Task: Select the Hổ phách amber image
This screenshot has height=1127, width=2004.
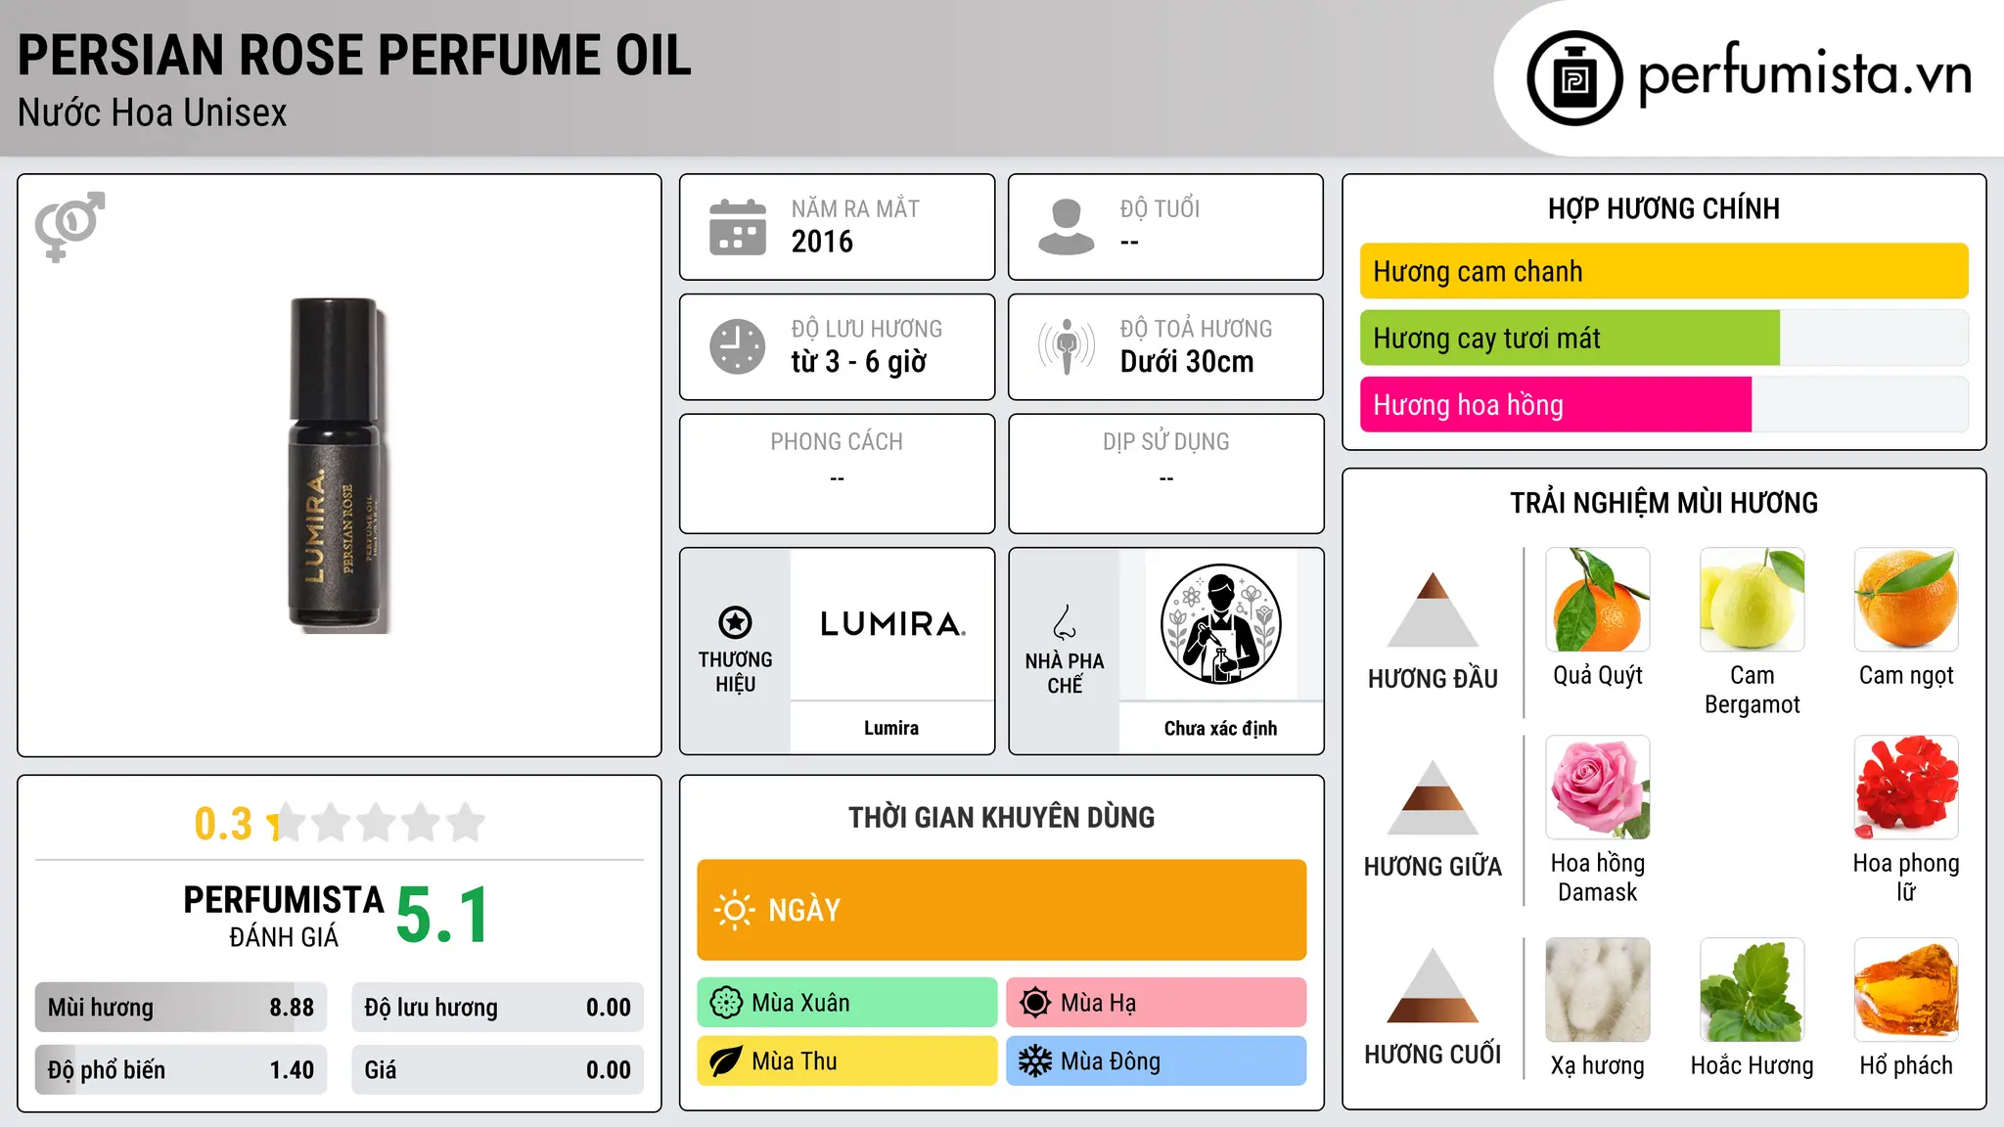Action: tap(1906, 990)
